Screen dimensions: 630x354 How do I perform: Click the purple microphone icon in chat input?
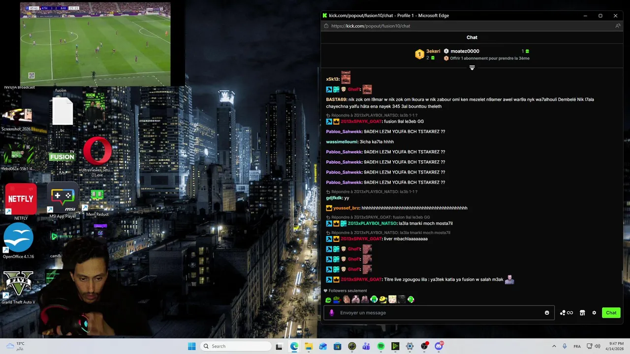pos(331,313)
